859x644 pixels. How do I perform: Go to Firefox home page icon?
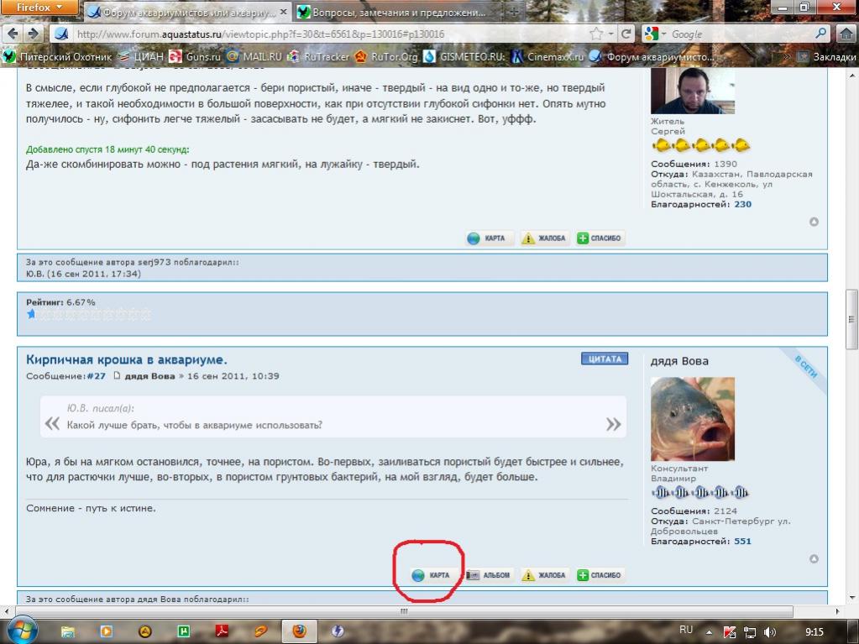point(846,34)
